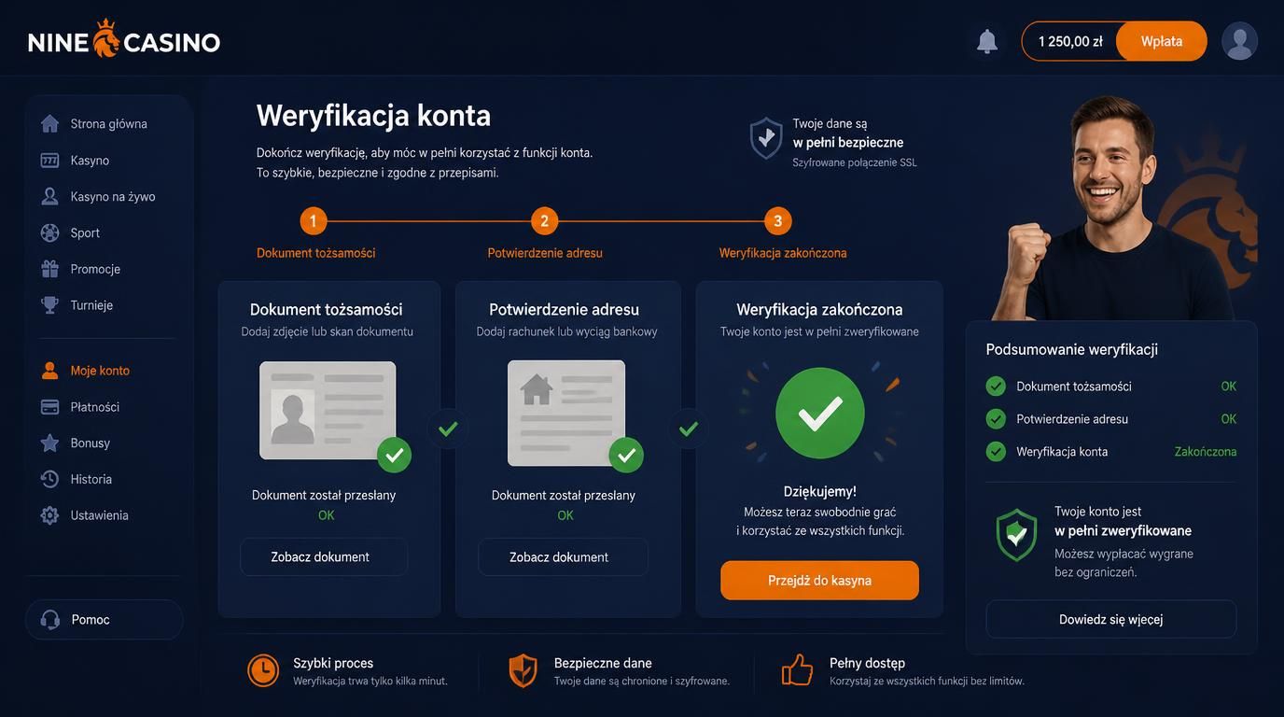
Task: Click step 3 circle Weryfikacja zakończona
Action: tap(778, 221)
